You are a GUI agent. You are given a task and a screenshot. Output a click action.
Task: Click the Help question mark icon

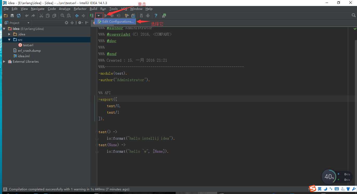pos(156,16)
